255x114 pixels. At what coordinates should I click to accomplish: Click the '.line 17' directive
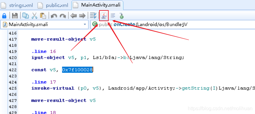44,82
